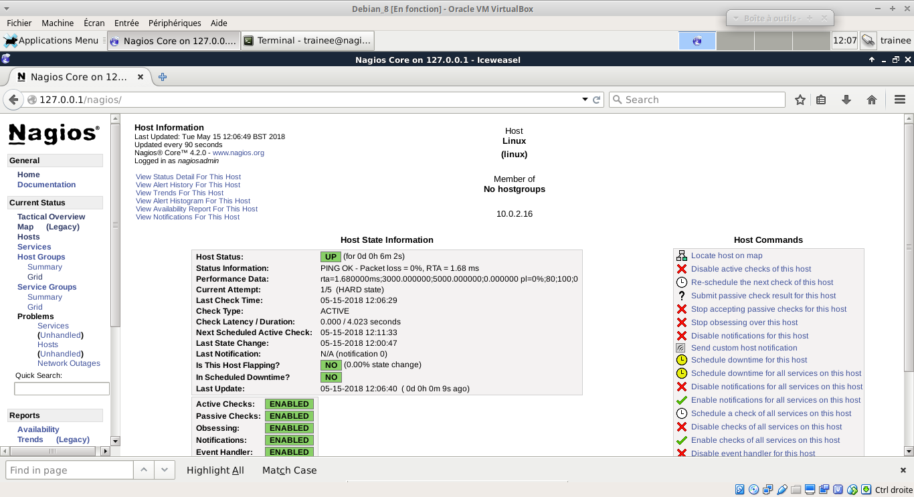Open the Iceweasel hamburger menu
Viewport: 914px width, 497px height.
point(900,100)
